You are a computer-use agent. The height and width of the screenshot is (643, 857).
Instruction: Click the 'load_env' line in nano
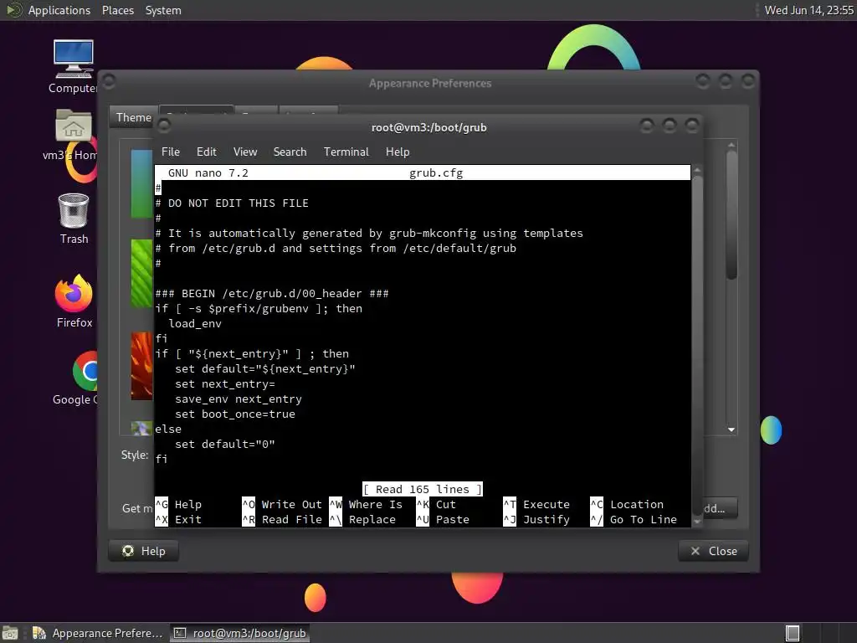[x=194, y=323]
